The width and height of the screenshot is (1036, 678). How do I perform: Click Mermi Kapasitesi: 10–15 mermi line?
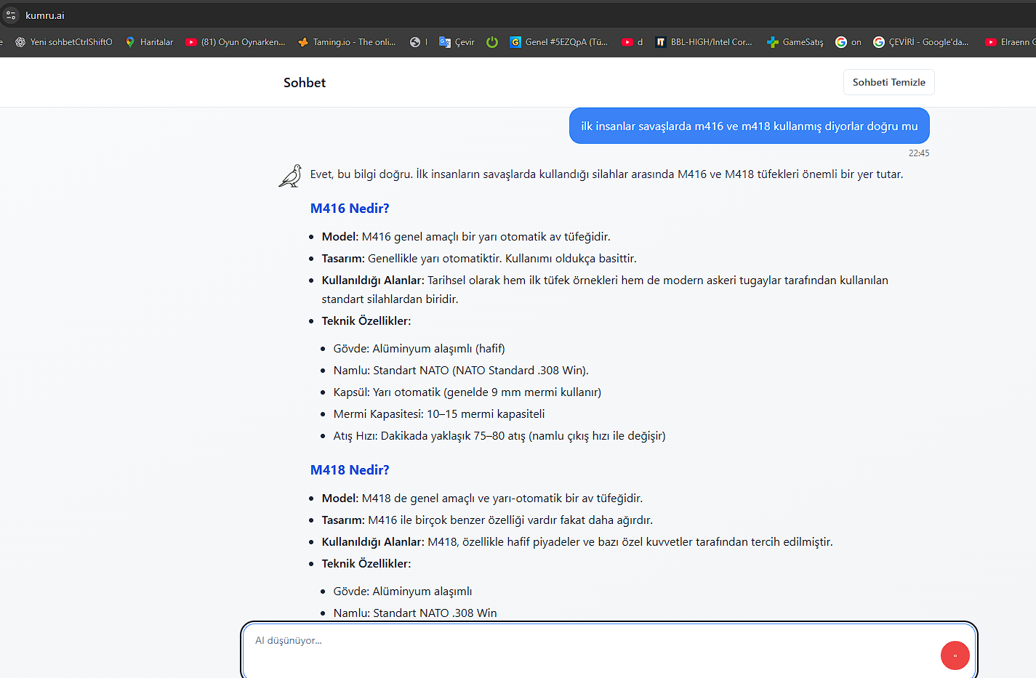(x=439, y=414)
